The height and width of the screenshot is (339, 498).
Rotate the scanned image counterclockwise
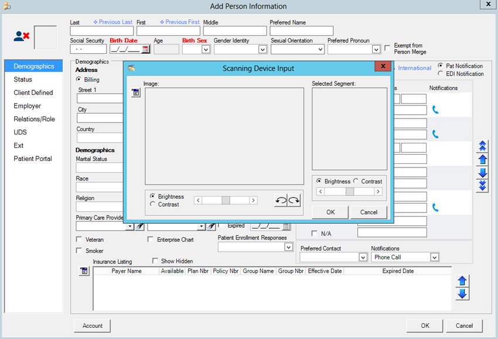point(281,200)
